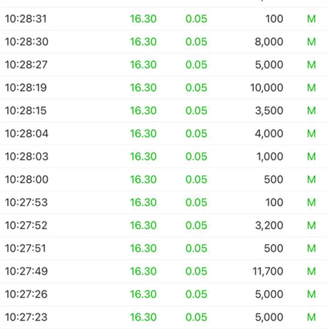Tap the 11,700 volume value

(x=268, y=271)
